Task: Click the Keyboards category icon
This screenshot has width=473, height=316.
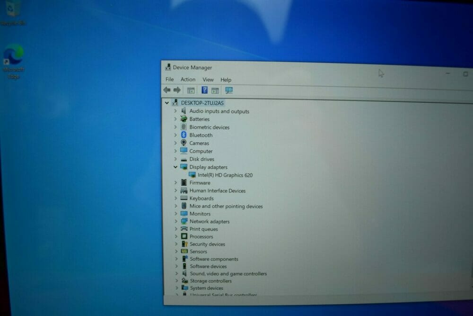Action: (x=184, y=198)
